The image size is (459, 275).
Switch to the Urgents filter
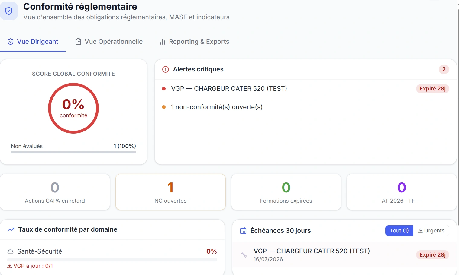pyautogui.click(x=431, y=231)
